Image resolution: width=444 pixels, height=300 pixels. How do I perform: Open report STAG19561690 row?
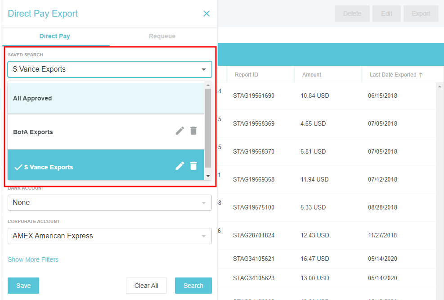pyautogui.click(x=253, y=96)
